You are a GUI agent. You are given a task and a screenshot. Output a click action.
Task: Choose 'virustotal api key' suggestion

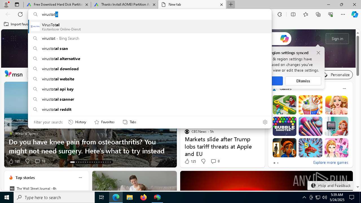[150, 89]
